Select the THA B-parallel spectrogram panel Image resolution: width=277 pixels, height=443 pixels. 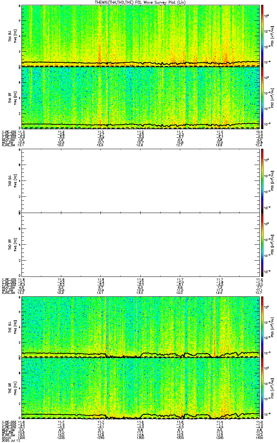coord(140,97)
